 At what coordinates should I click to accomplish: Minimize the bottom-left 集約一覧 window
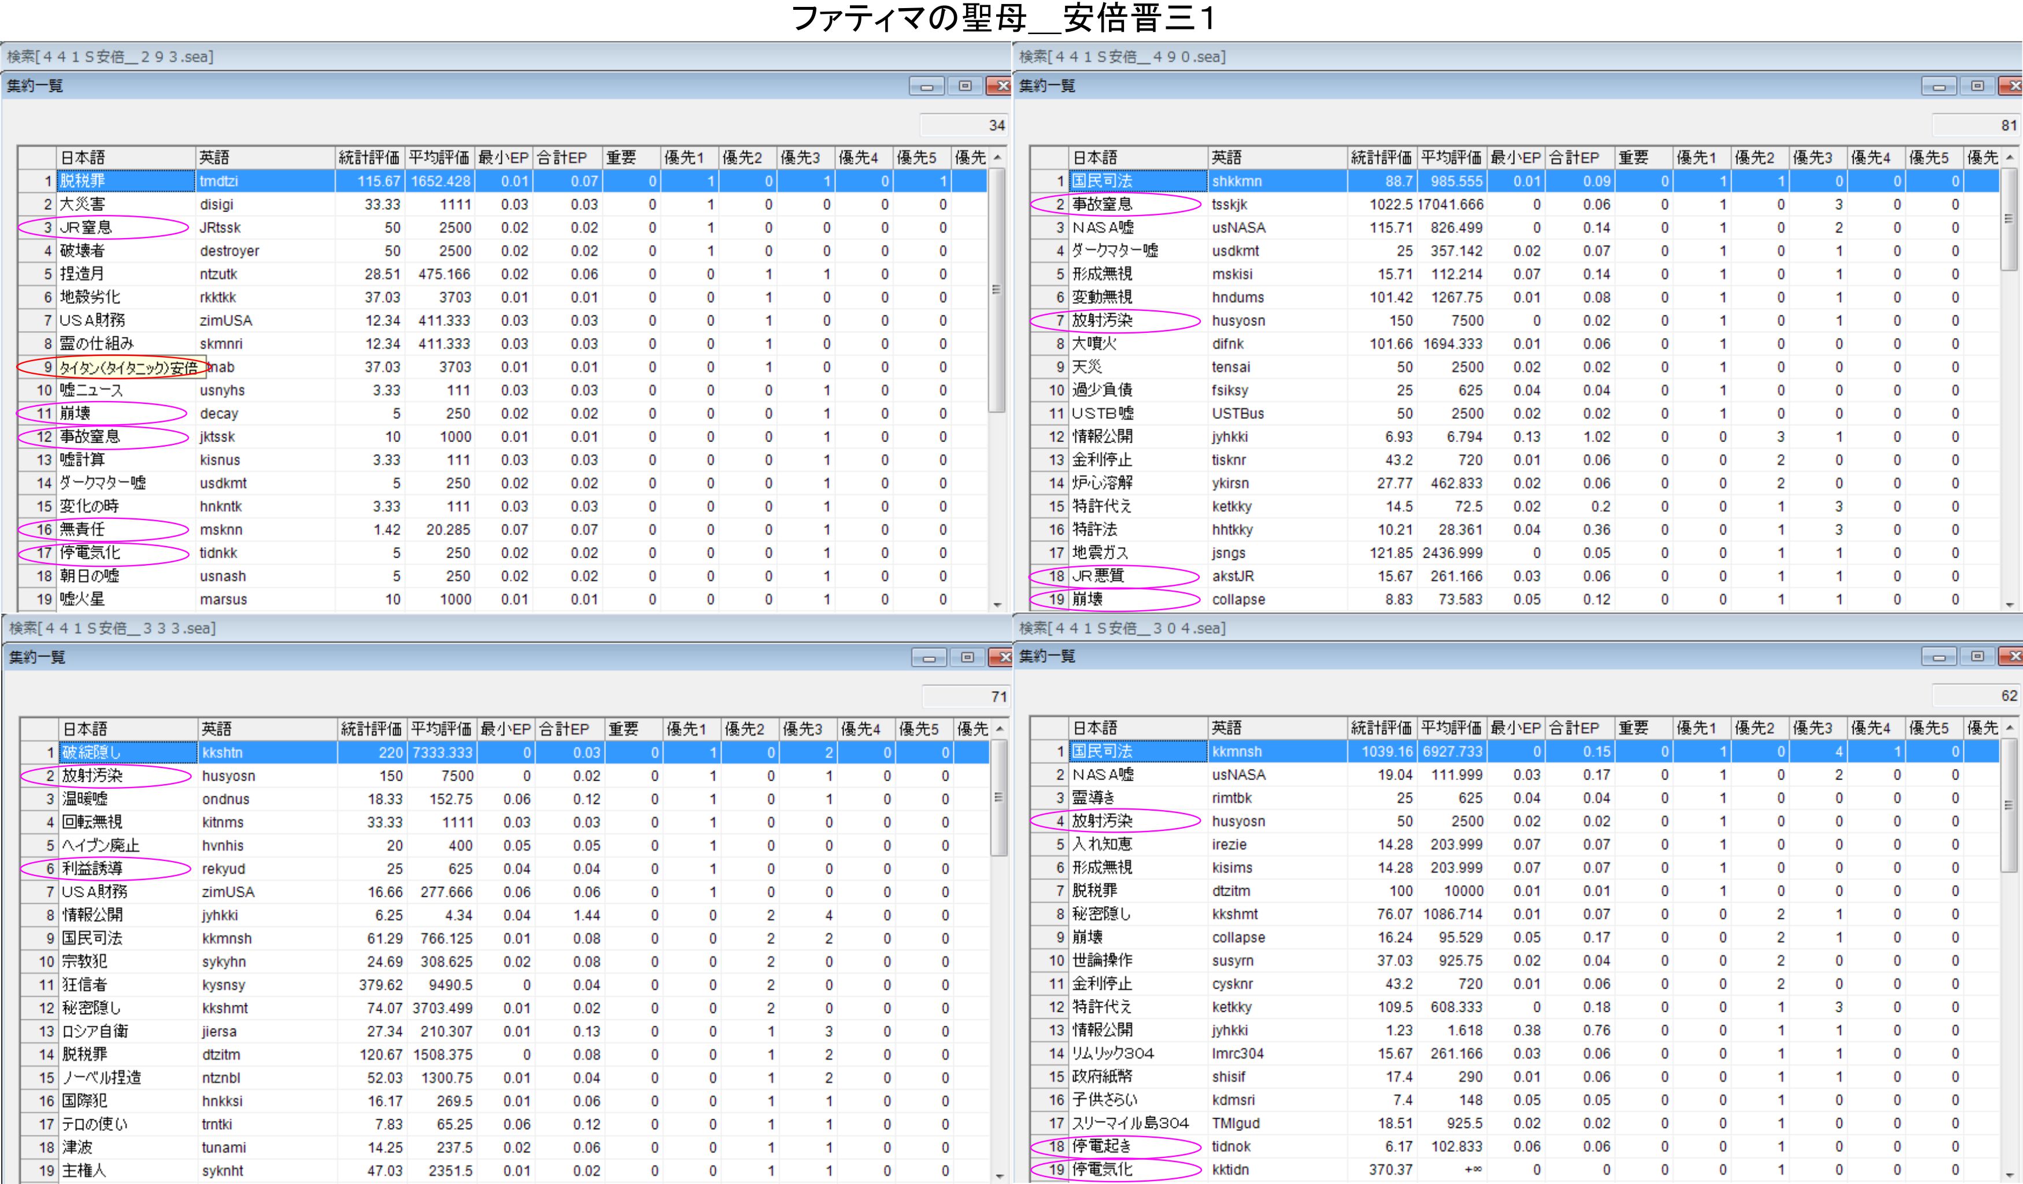pos(929,658)
